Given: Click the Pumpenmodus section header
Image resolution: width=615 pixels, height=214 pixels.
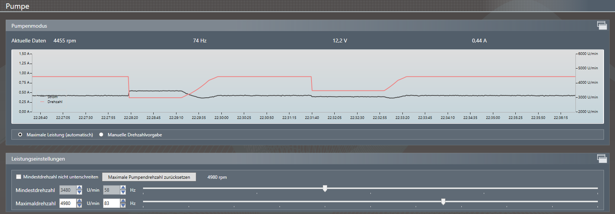Looking at the screenshot, I should pos(307,26).
